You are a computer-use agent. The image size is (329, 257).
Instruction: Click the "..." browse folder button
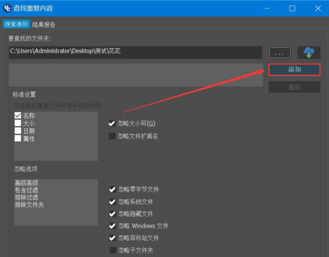[279, 52]
